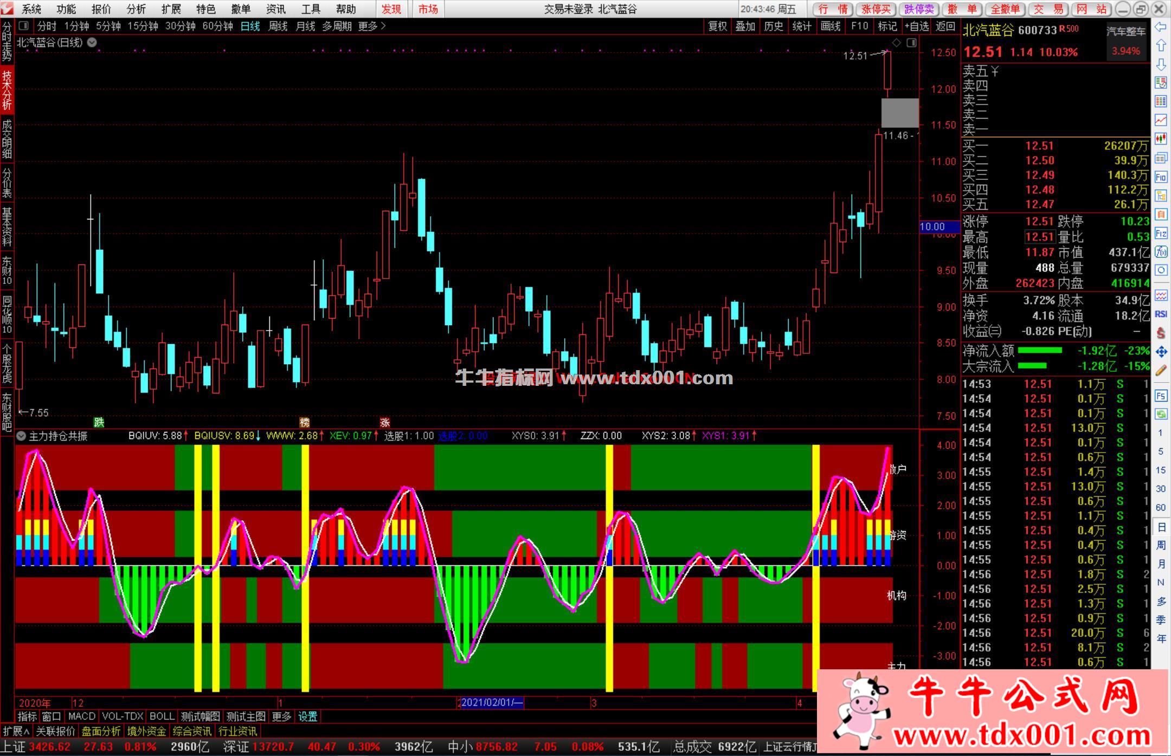
Task: Click the 全撤单 button
Action: (1005, 9)
